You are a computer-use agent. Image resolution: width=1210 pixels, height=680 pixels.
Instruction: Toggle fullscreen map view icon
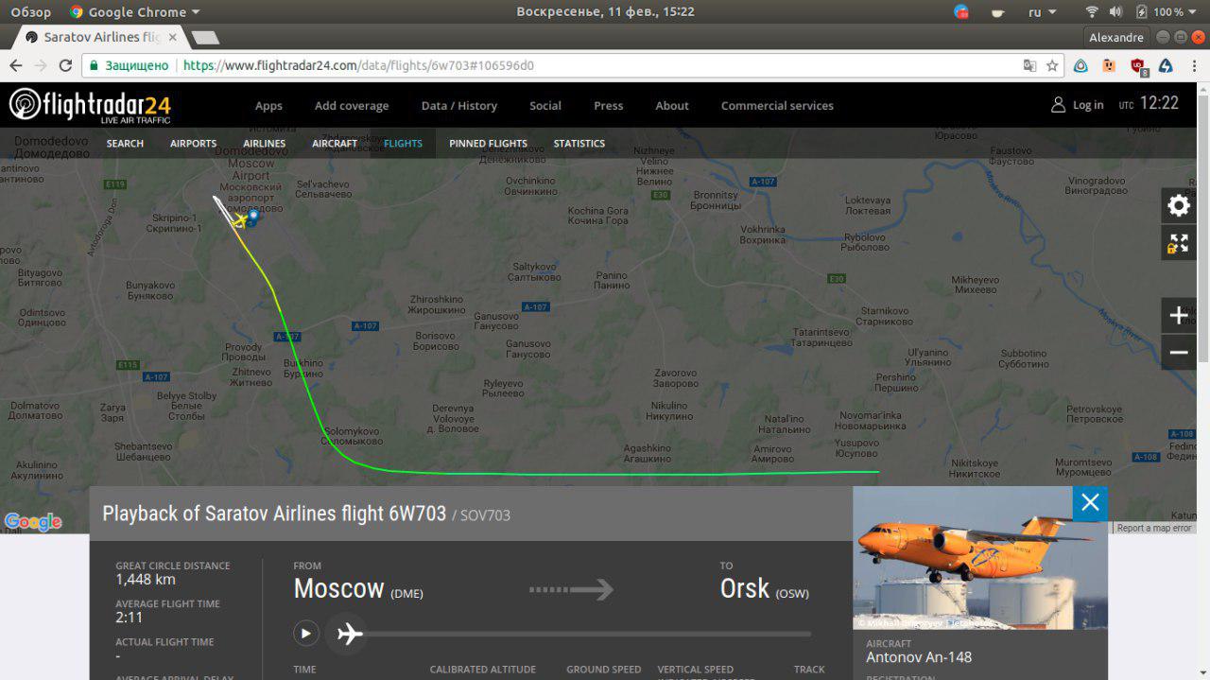click(1178, 243)
